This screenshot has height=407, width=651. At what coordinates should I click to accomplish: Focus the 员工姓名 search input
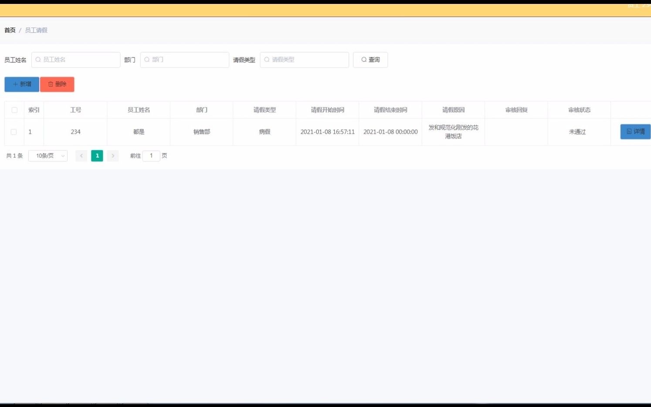[76, 60]
